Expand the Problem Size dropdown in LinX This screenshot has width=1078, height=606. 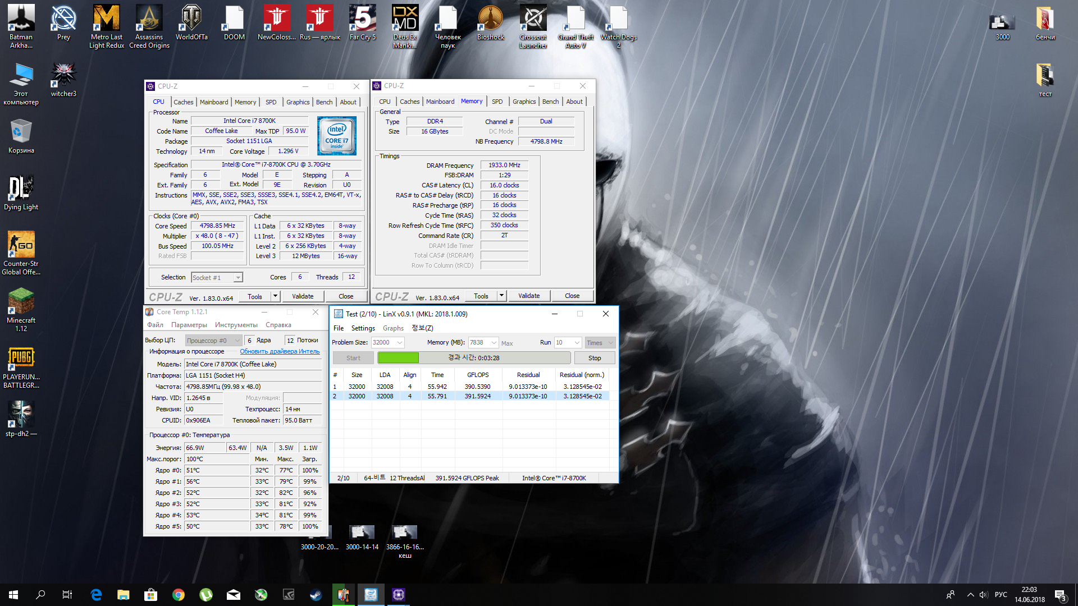coord(400,343)
